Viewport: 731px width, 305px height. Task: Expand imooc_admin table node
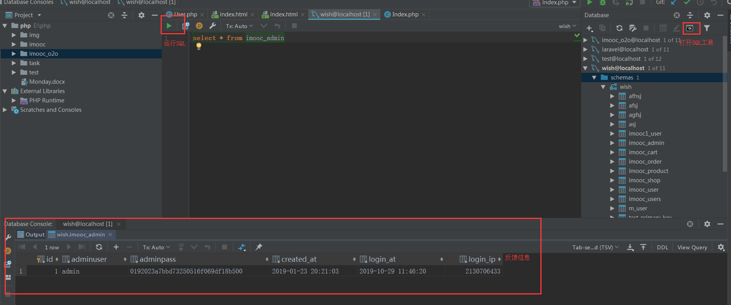pos(612,143)
